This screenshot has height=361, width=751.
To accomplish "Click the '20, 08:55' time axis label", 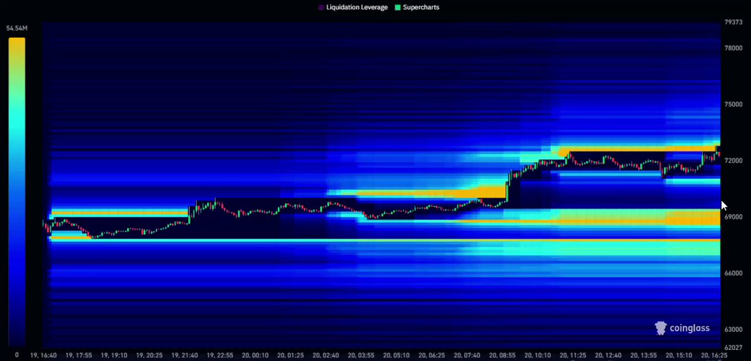I will tap(504, 355).
